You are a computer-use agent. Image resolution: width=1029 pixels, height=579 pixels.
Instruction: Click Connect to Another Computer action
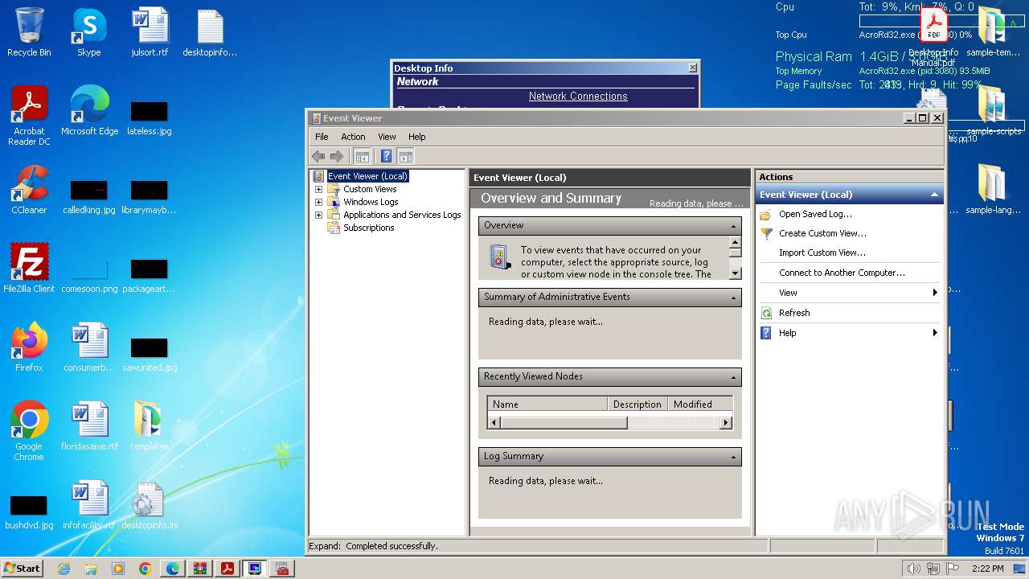pyautogui.click(x=842, y=273)
